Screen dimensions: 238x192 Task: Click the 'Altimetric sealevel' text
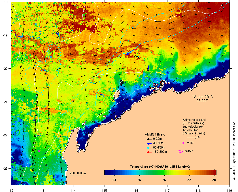194,120
